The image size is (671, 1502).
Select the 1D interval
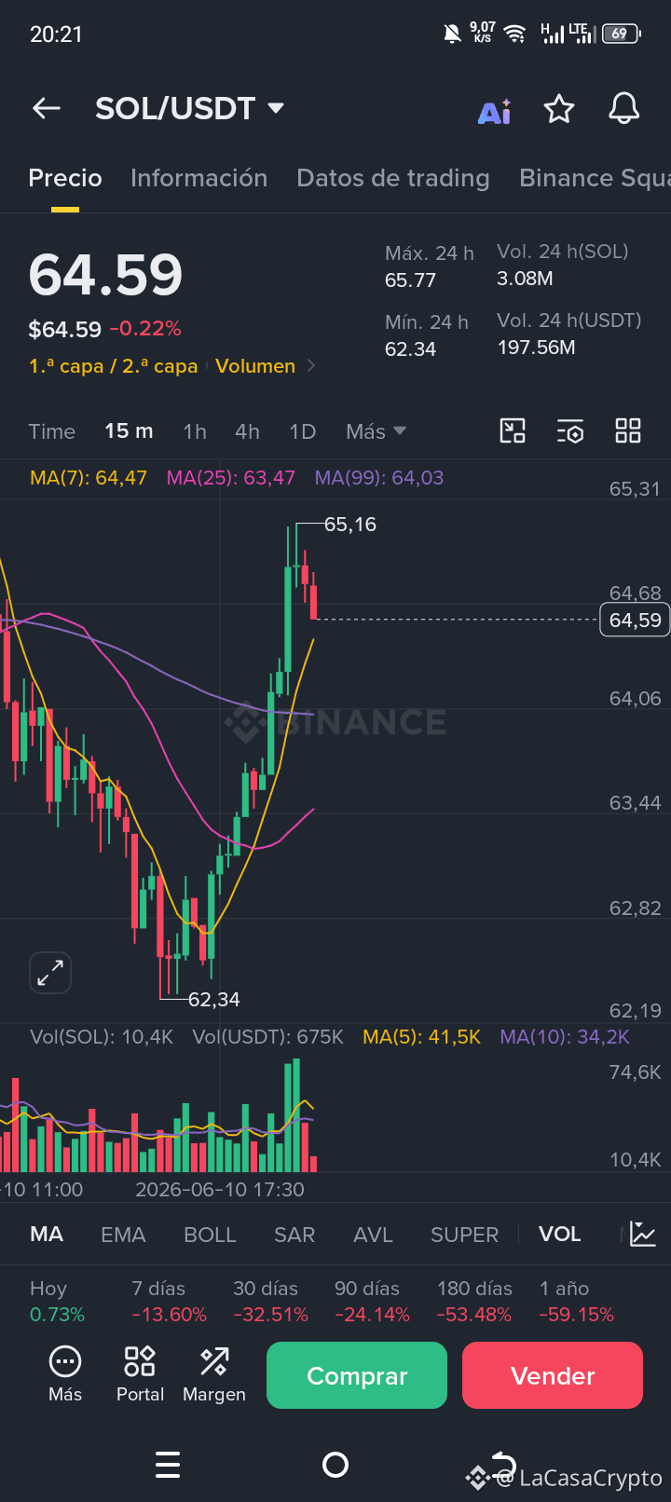pyautogui.click(x=303, y=431)
